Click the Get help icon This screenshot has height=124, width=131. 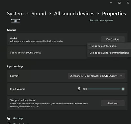tap(9, 118)
